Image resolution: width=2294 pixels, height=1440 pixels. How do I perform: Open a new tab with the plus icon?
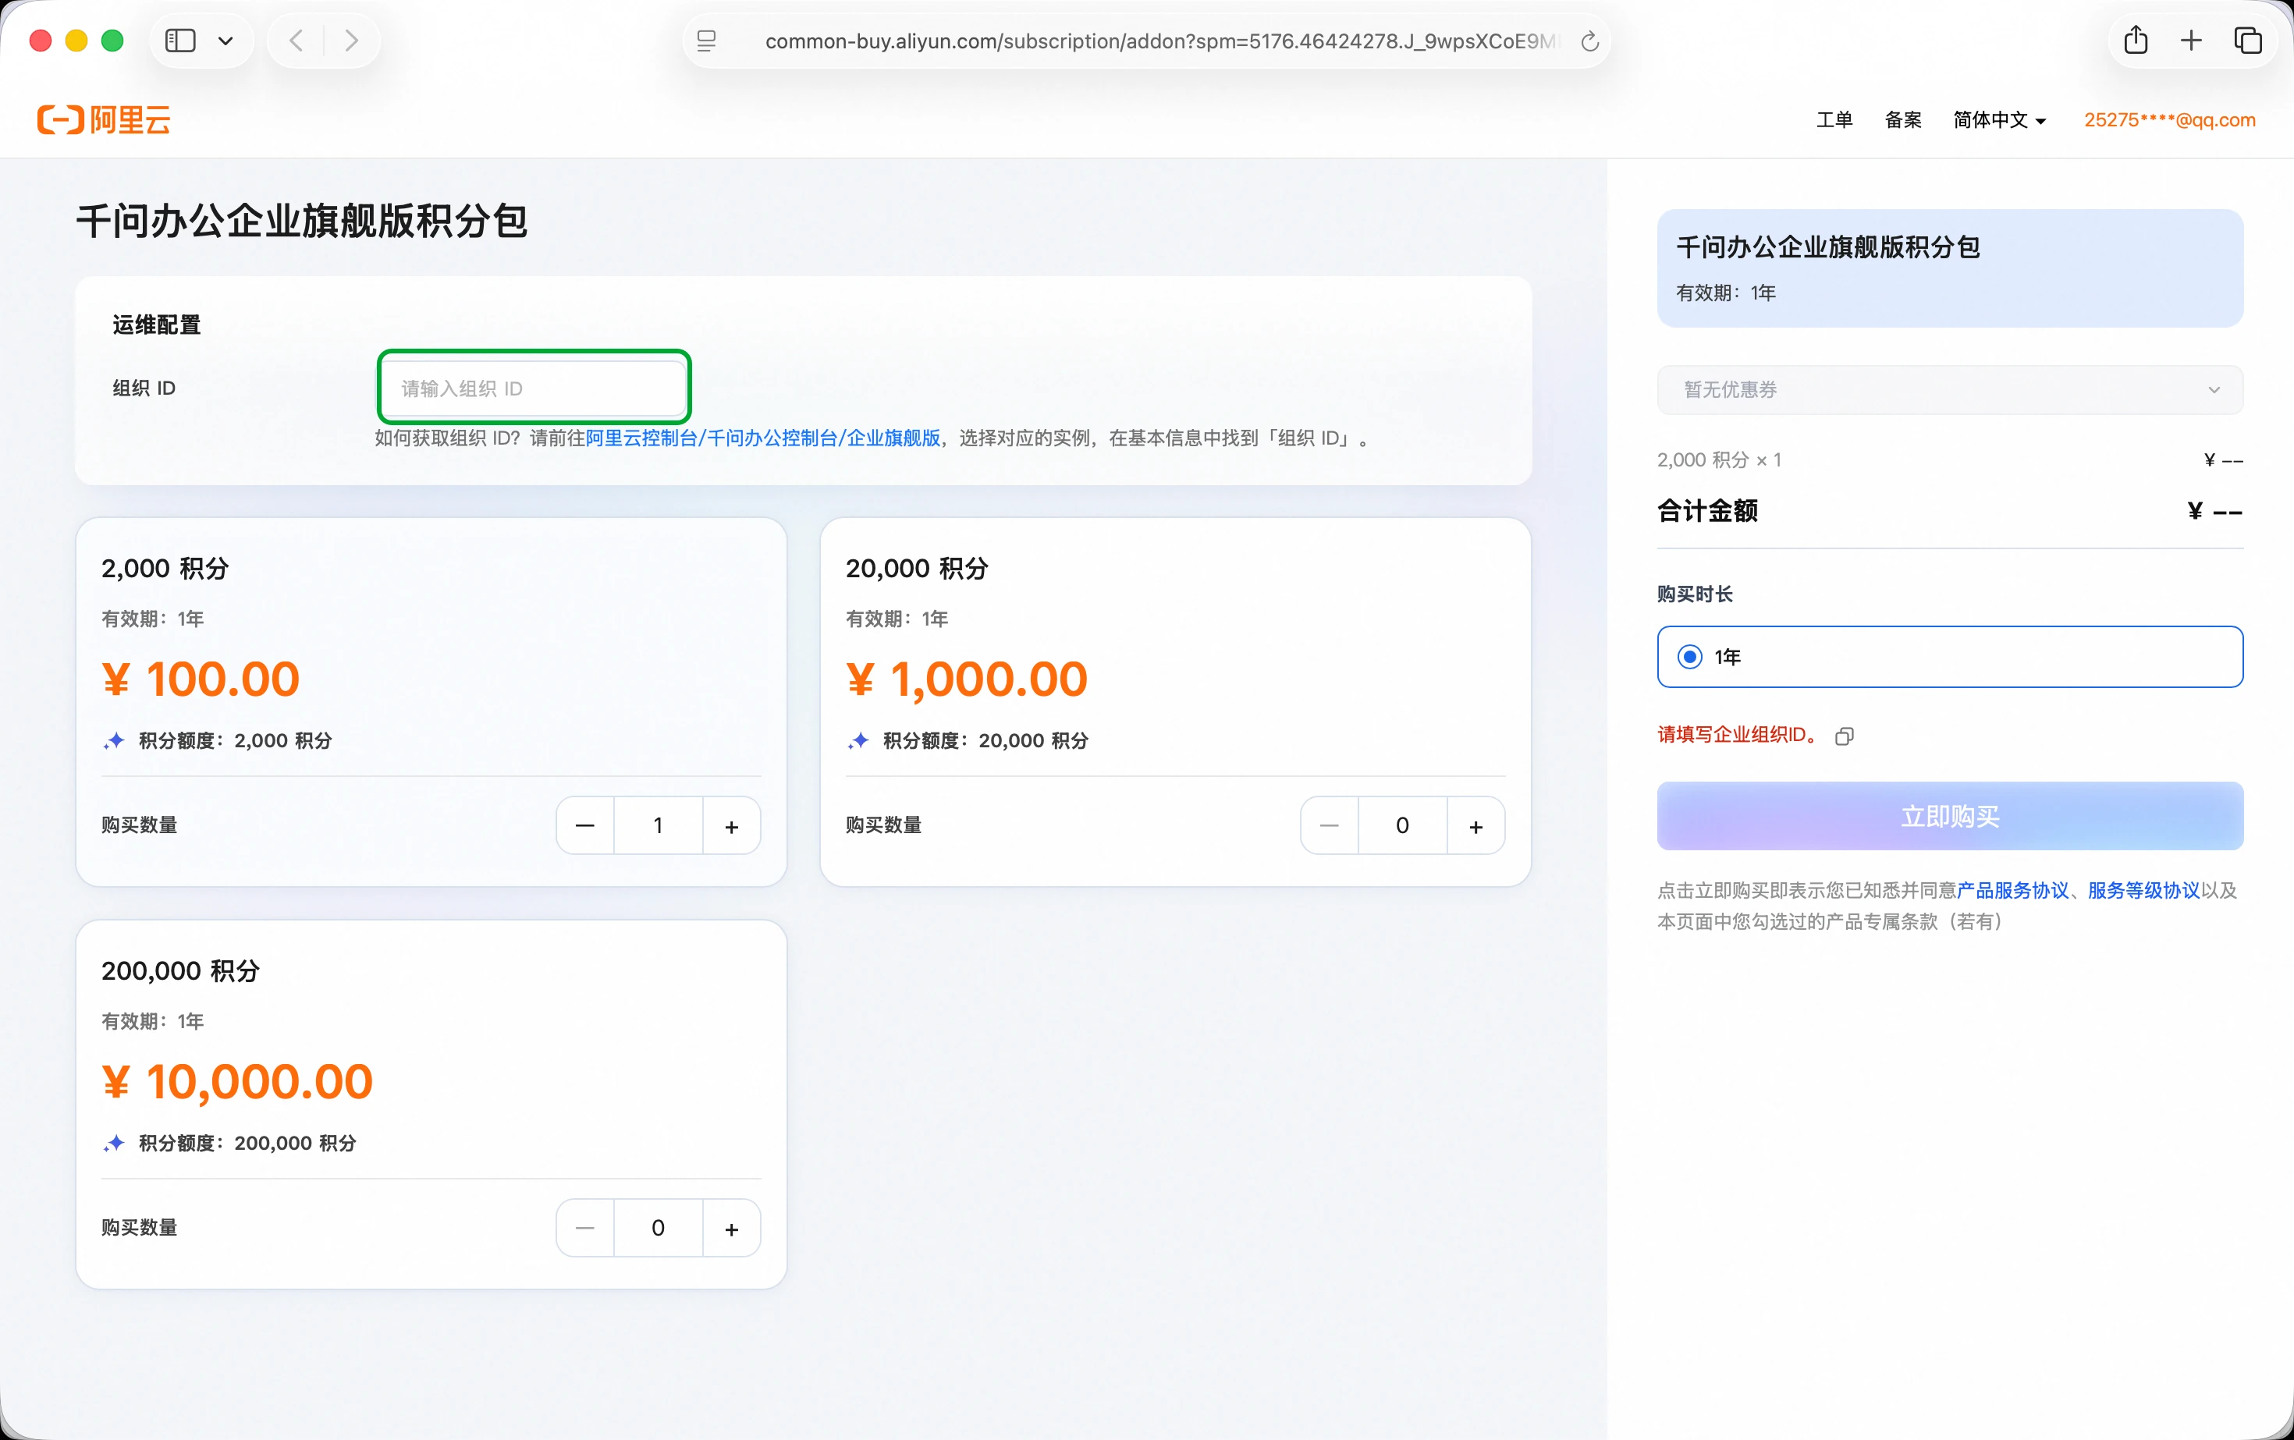click(x=2191, y=41)
